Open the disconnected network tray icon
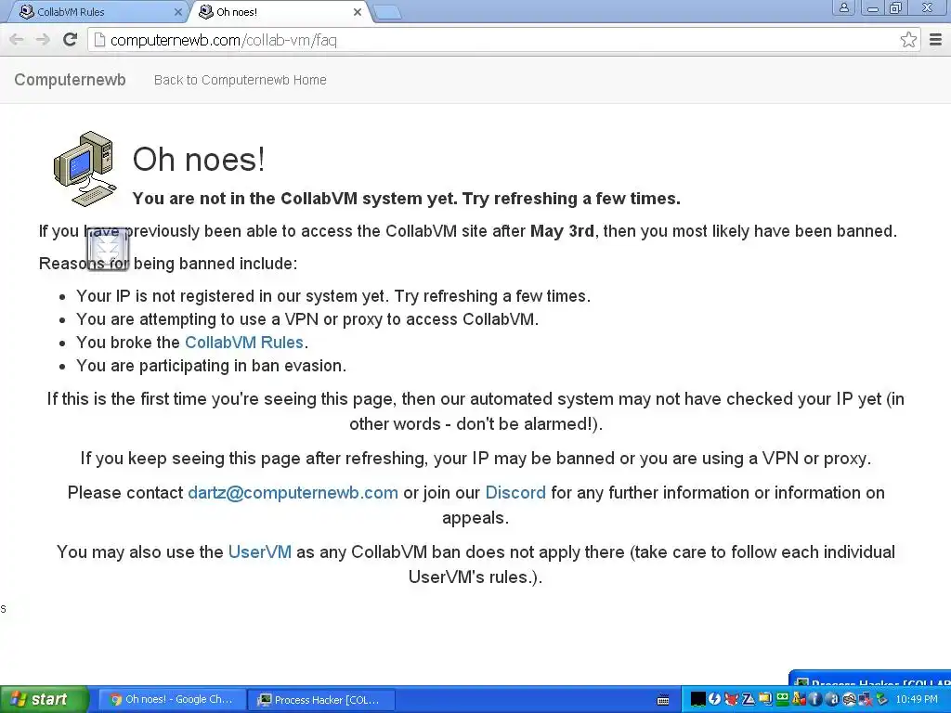Screen dimensions: 951x713 [866, 699]
